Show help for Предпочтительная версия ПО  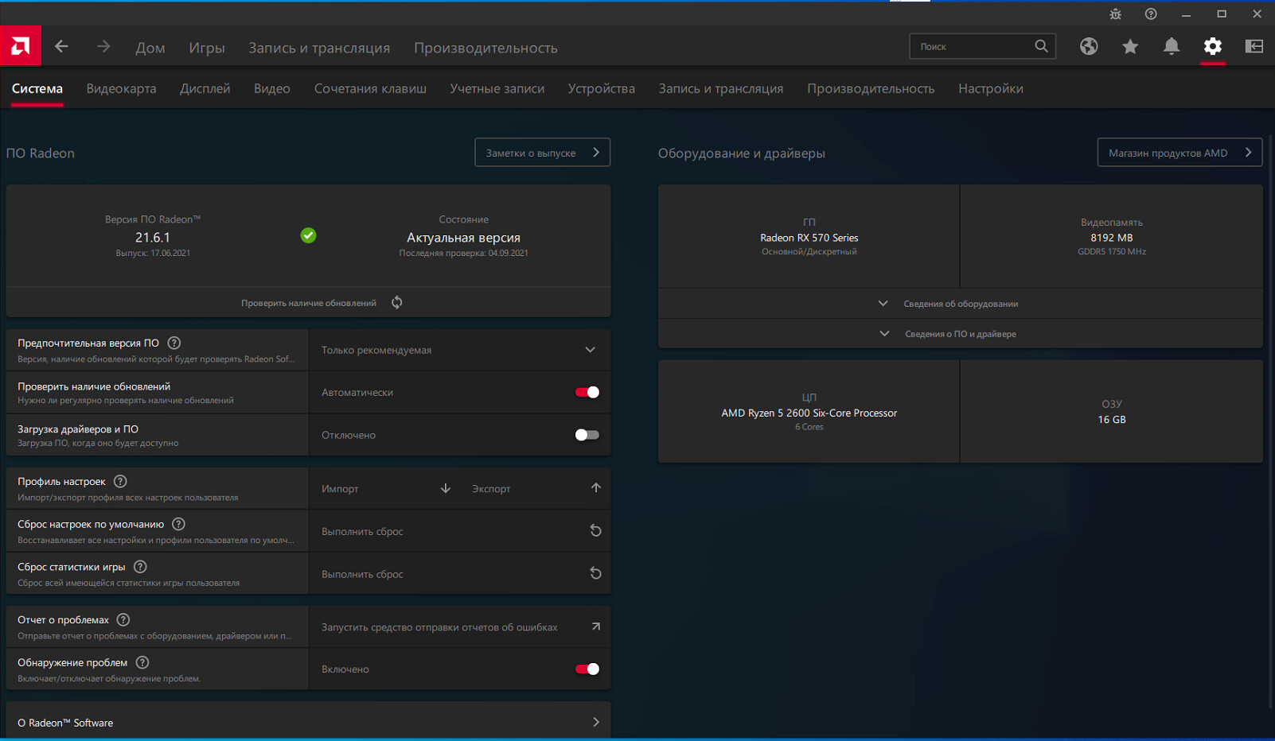[174, 343]
